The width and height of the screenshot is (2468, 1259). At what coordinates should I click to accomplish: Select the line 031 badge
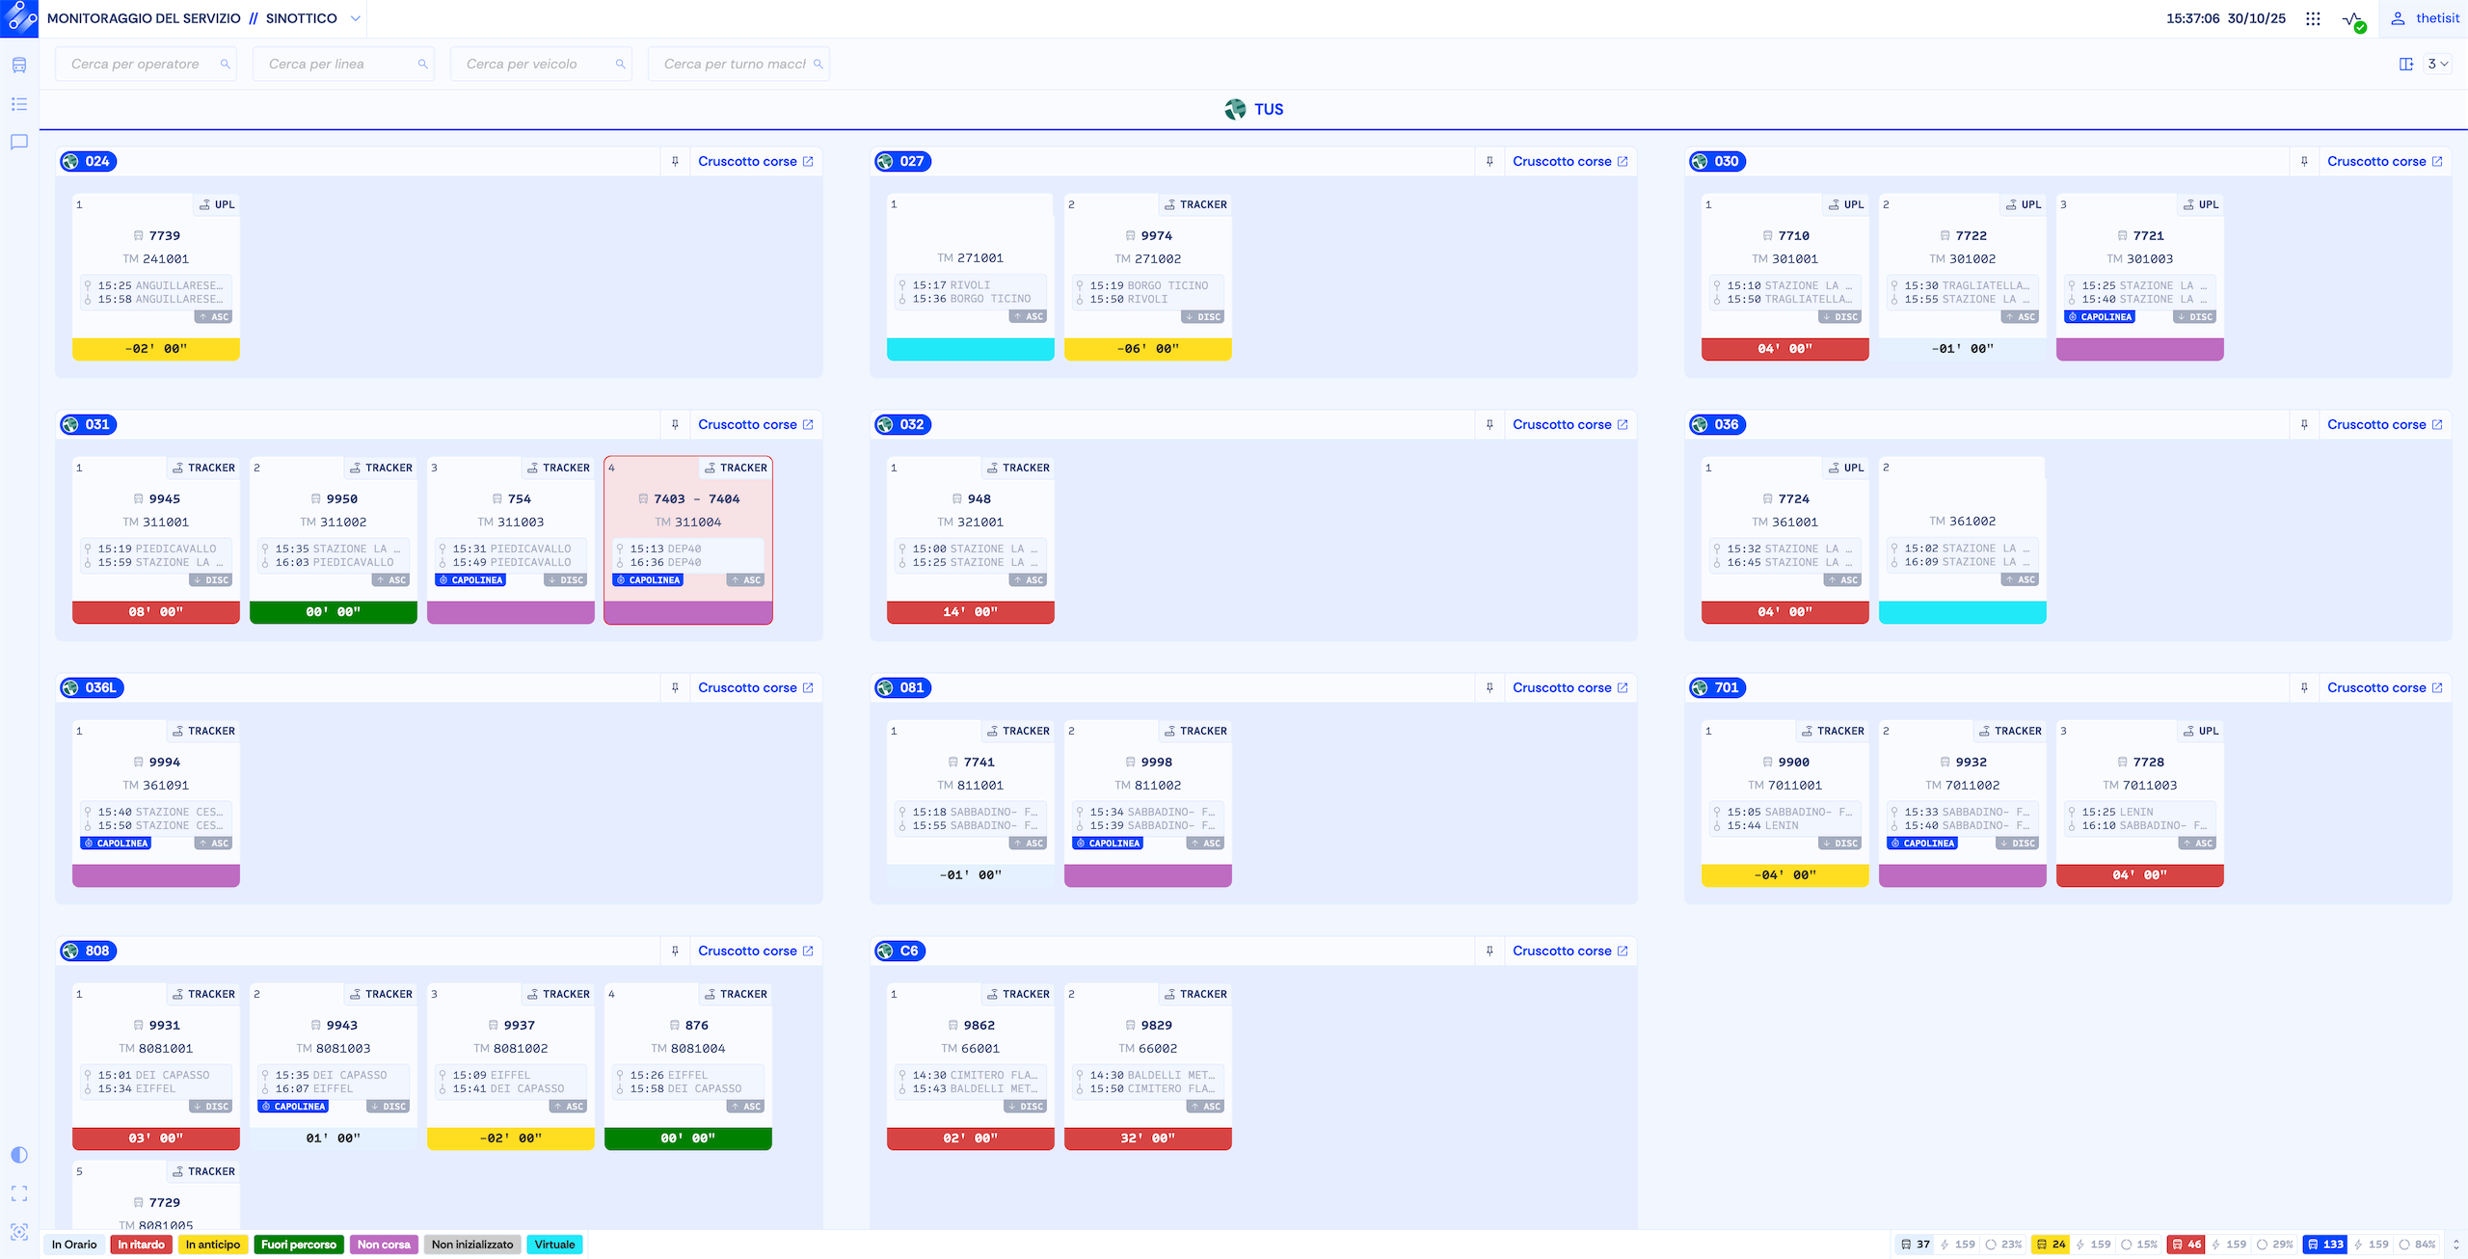click(x=88, y=424)
